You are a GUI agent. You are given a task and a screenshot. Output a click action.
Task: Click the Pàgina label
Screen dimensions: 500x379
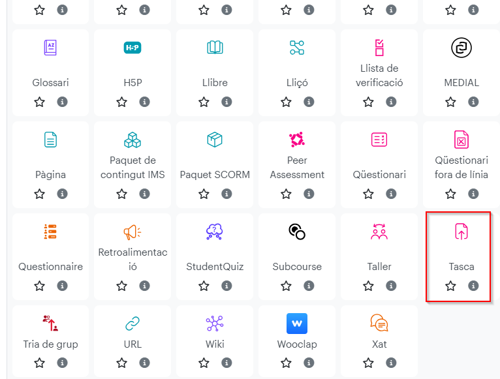(x=50, y=175)
